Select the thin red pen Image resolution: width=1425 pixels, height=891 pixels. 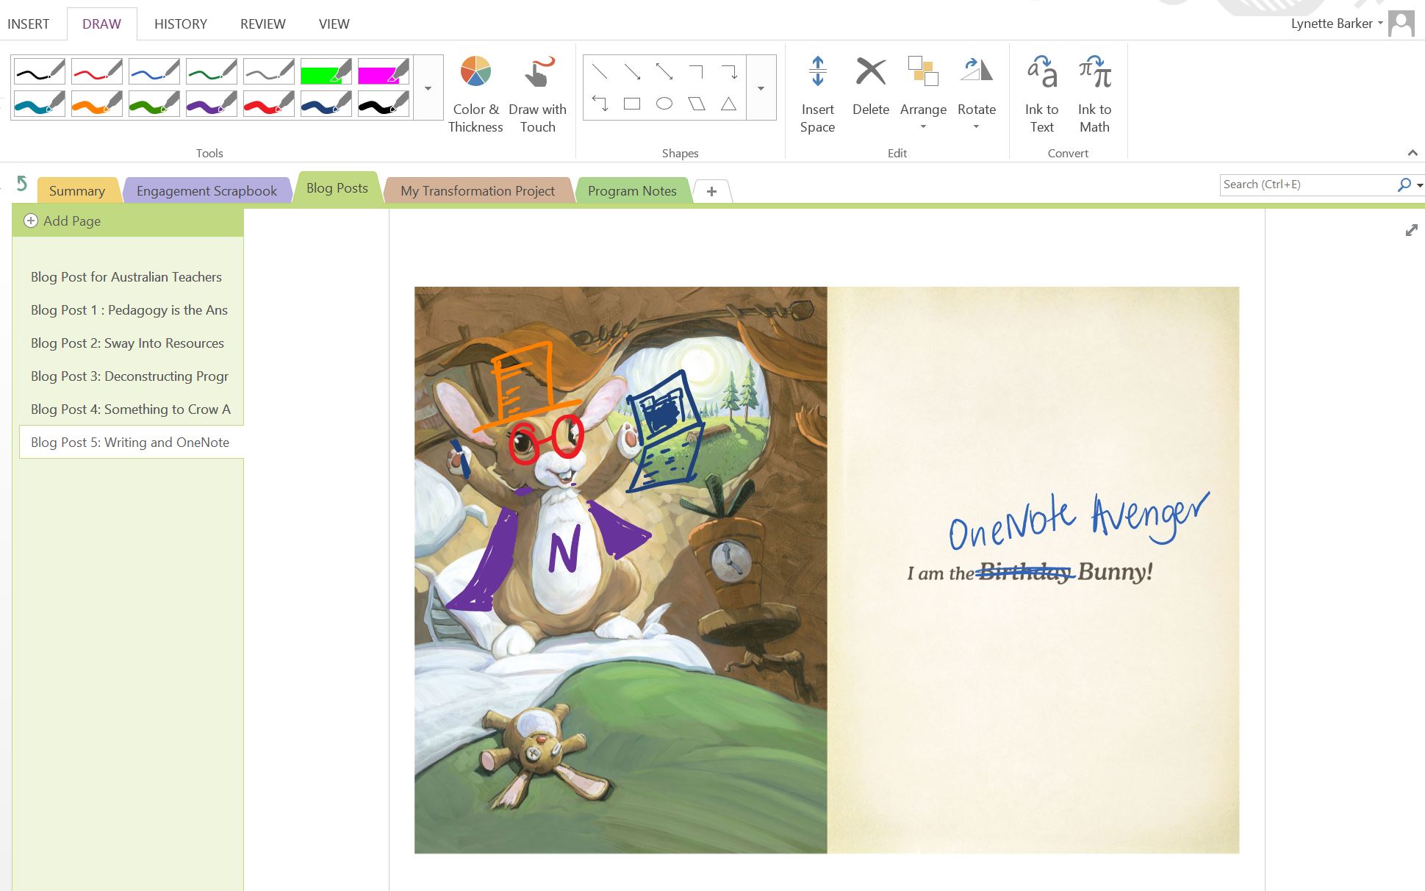coord(97,72)
